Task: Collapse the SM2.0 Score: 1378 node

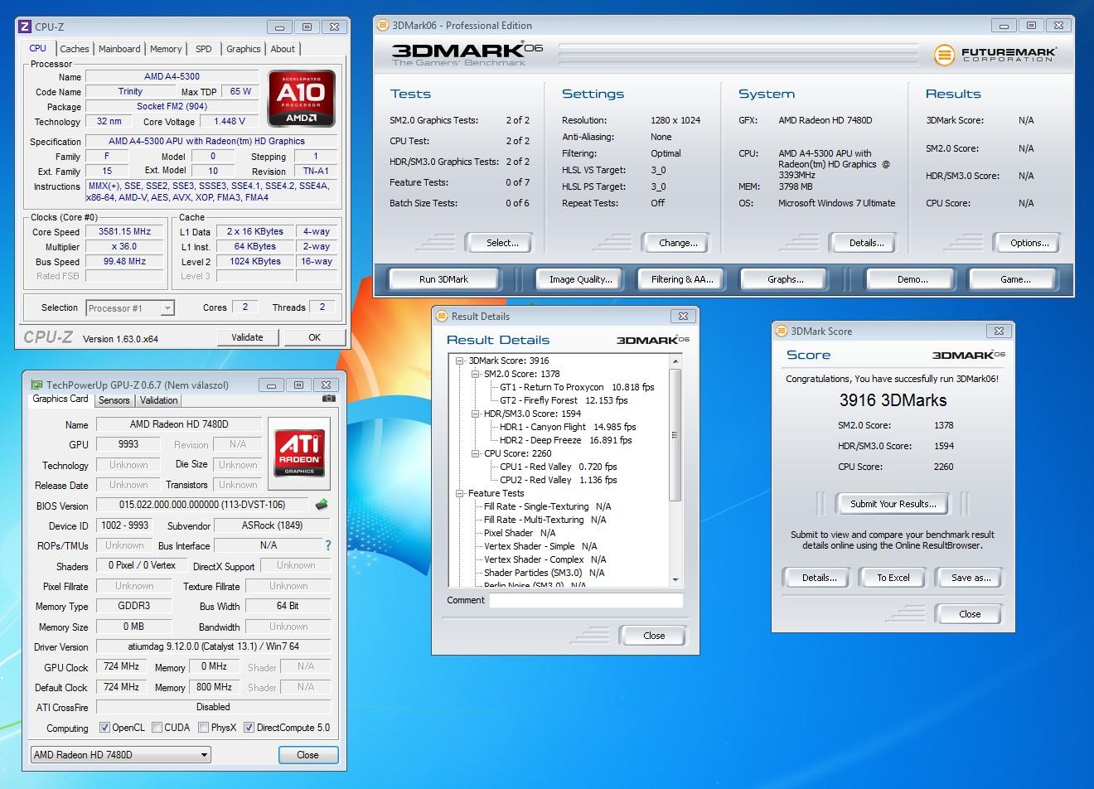Action: coord(476,374)
